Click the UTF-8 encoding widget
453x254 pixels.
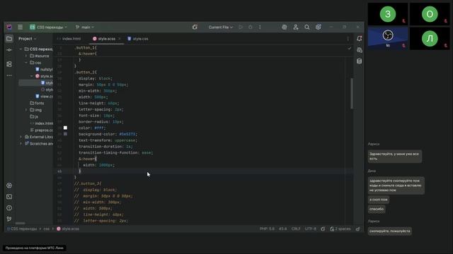pos(311,229)
